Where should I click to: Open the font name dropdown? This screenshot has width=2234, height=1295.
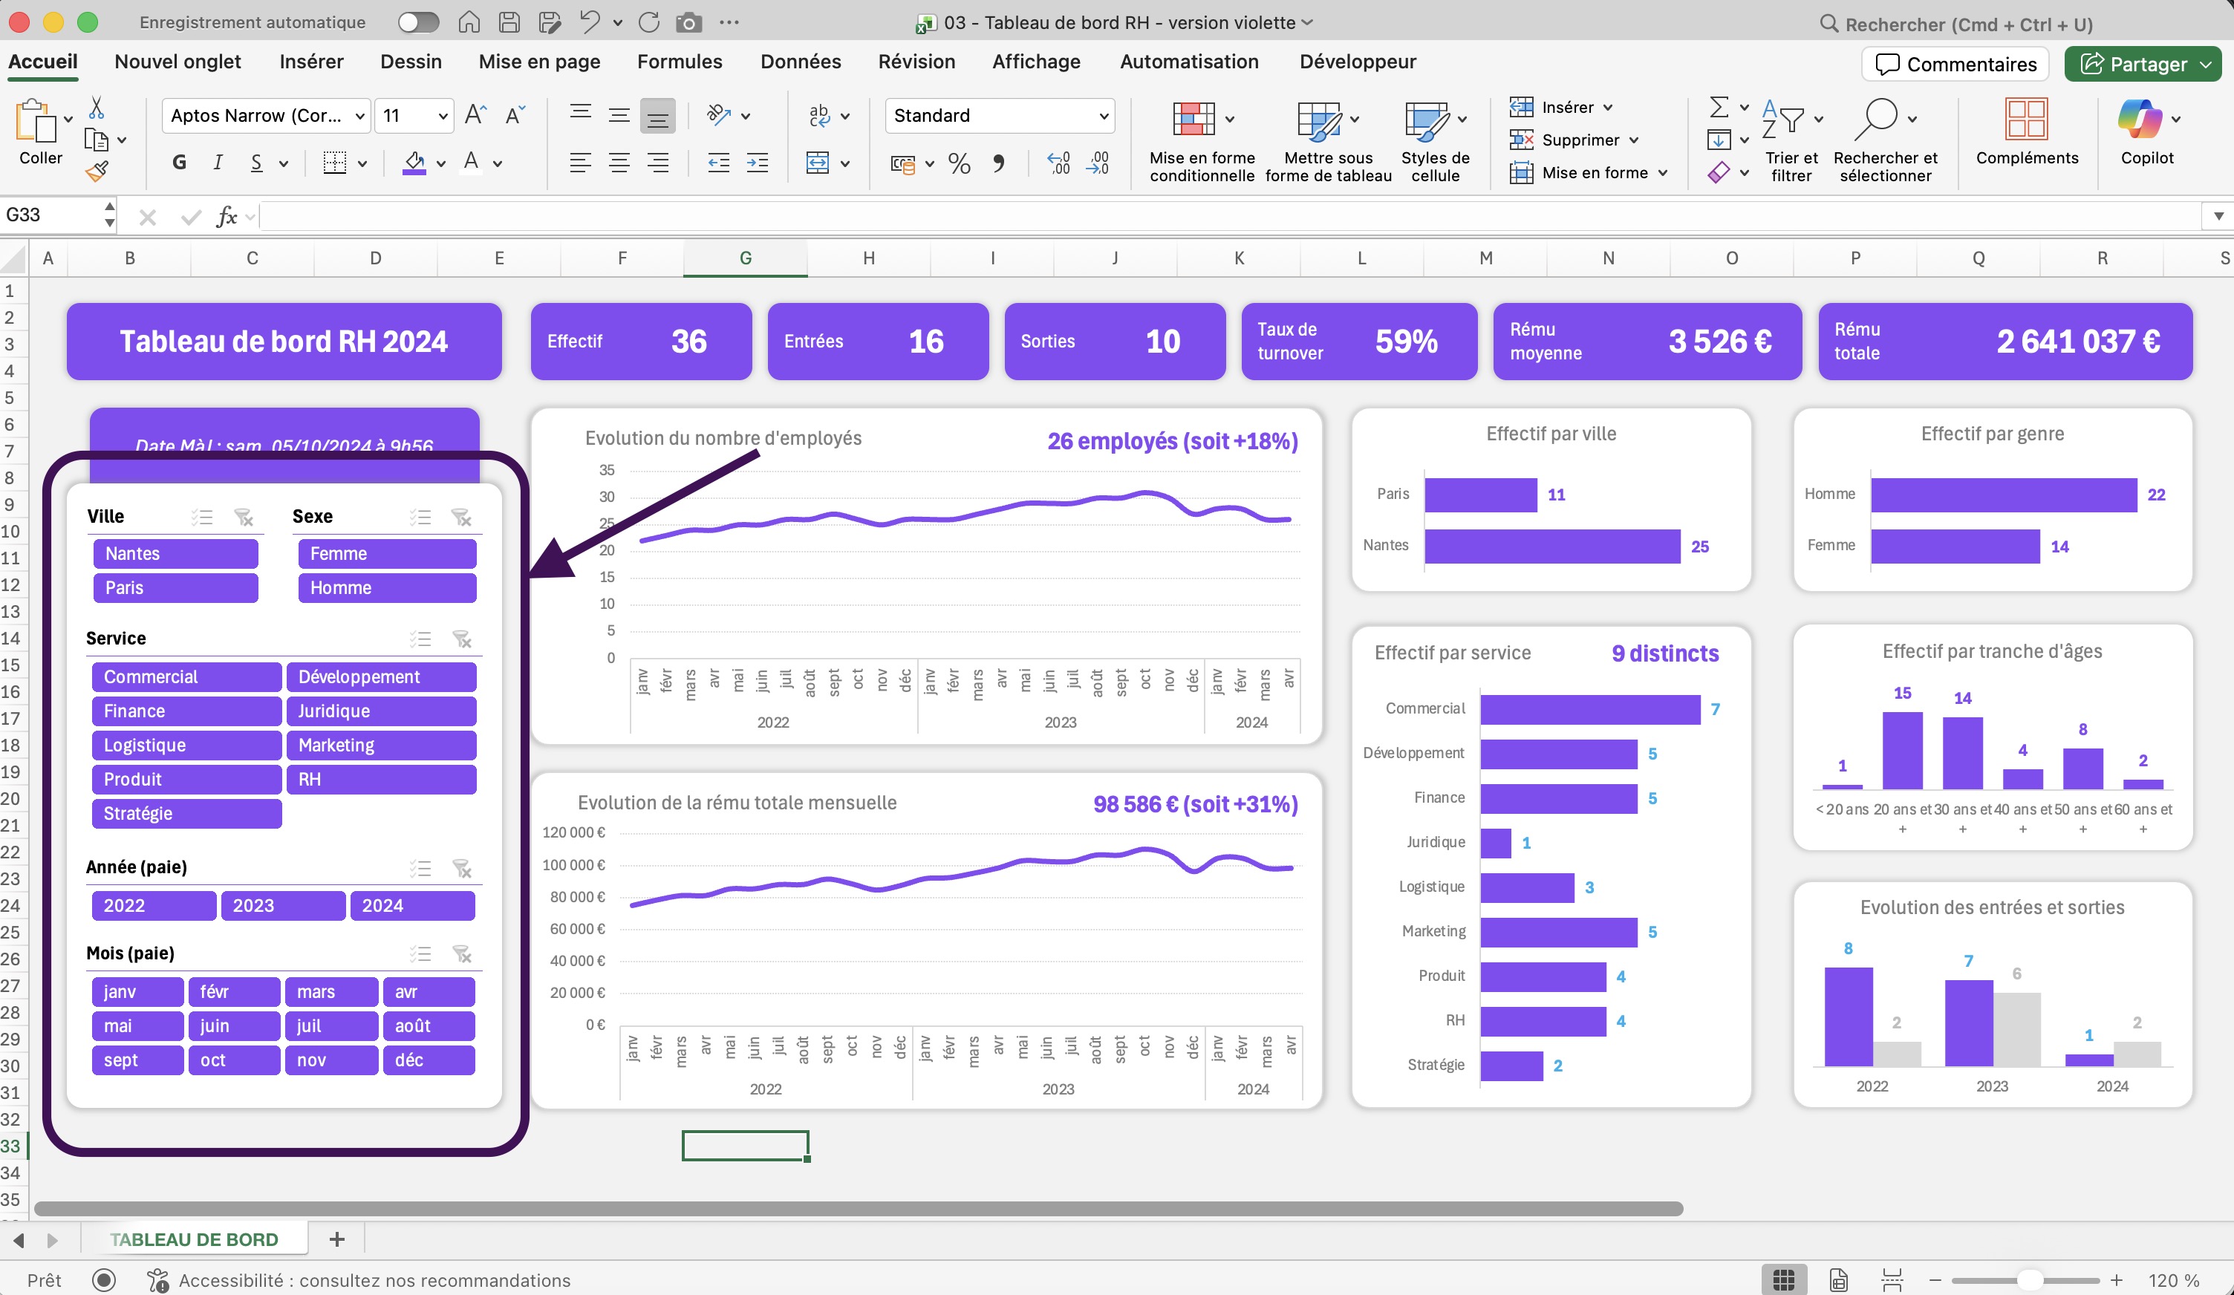point(359,116)
